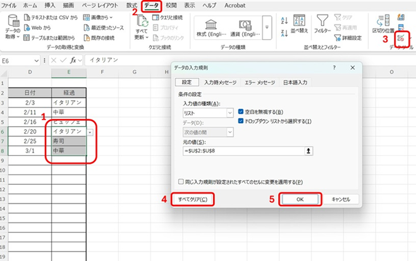
Task: Expand the dropdown arrow on cell E6
Action: [93, 132]
